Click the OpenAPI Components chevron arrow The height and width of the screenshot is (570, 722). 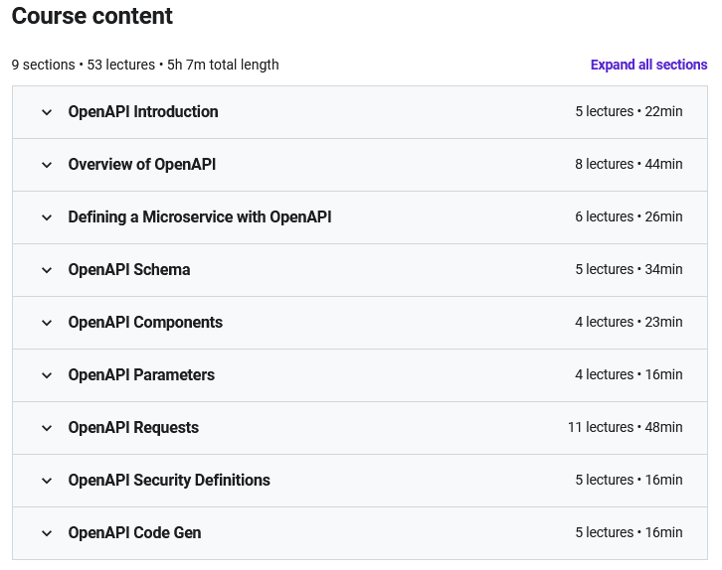47,323
